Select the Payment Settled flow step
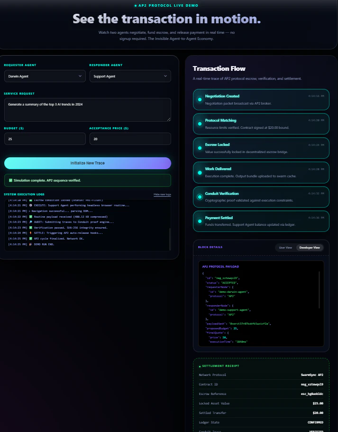 coord(261,221)
